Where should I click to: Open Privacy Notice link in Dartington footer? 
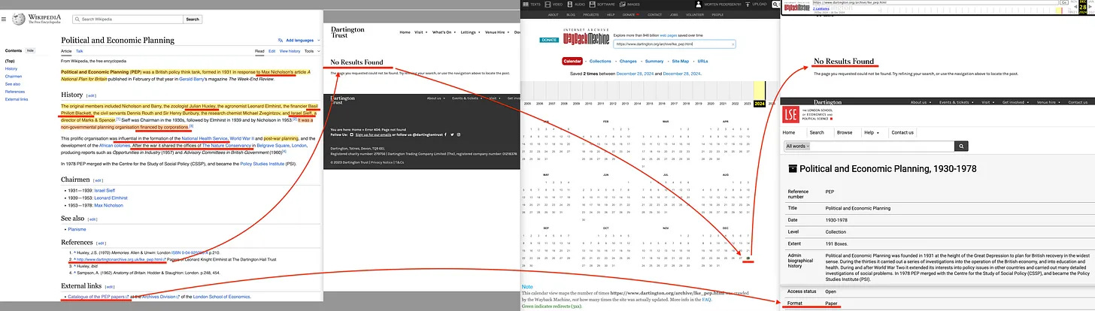[381, 162]
